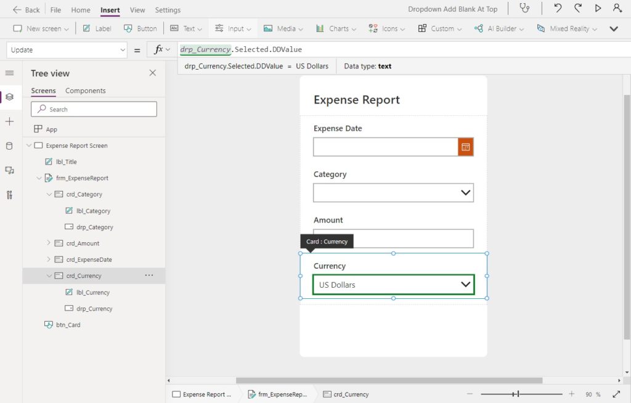Switch to the Insert tab
This screenshot has height=403, width=631.
[x=110, y=10]
